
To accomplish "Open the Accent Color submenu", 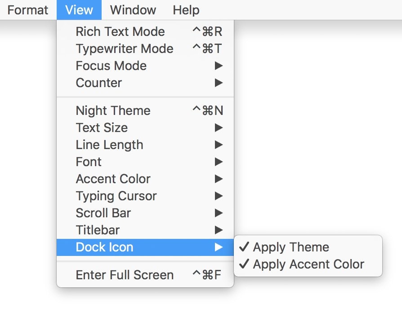I will point(145,179).
